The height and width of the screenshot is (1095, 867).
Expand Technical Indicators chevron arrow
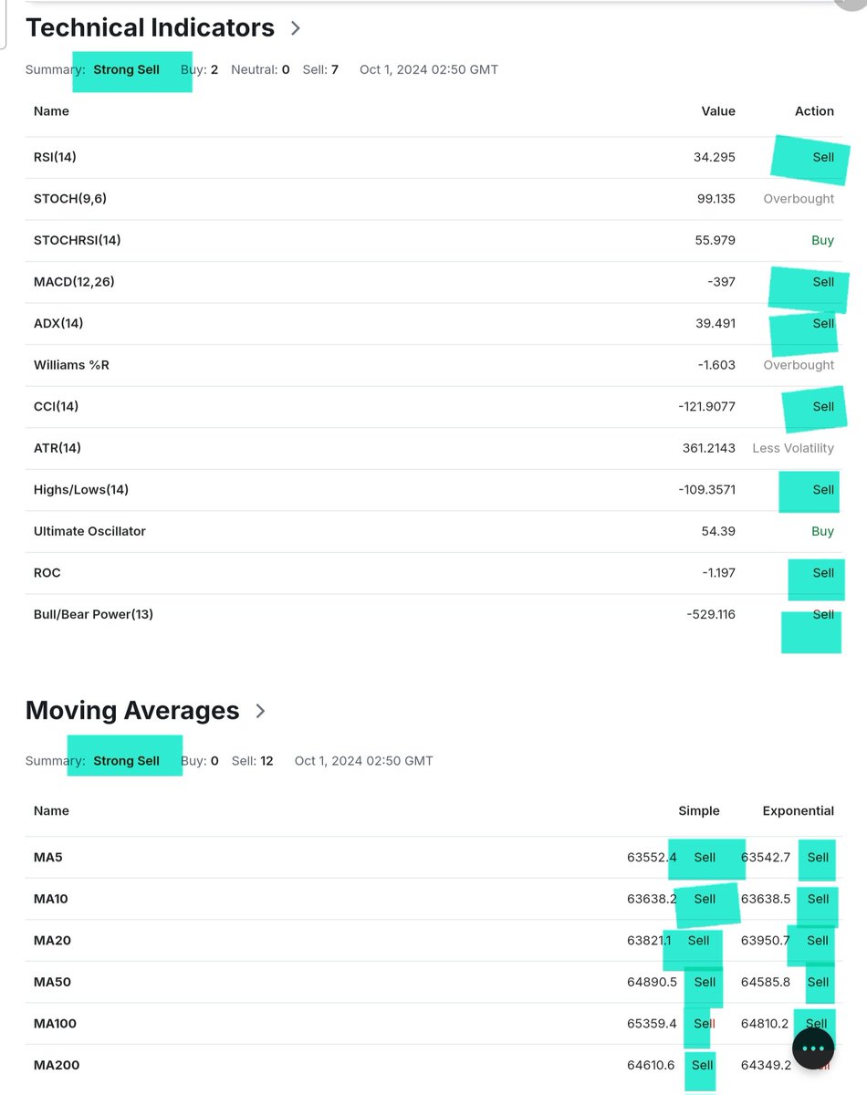pos(296,28)
